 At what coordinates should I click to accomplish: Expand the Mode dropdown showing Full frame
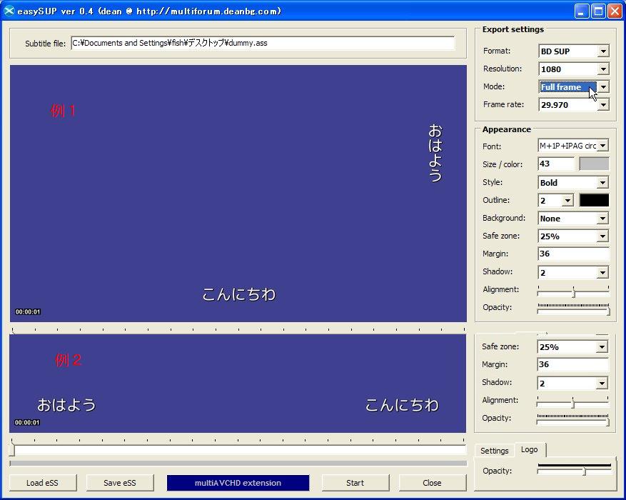point(573,86)
